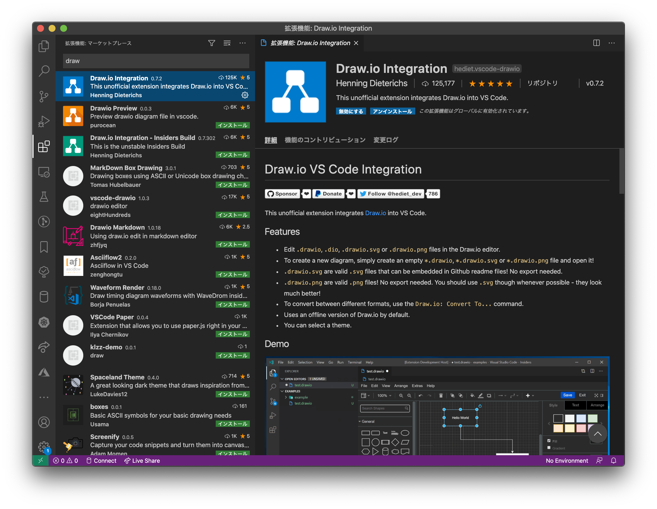657x509 pixels.
Task: Install the Drawio Preview extension
Action: [232, 125]
